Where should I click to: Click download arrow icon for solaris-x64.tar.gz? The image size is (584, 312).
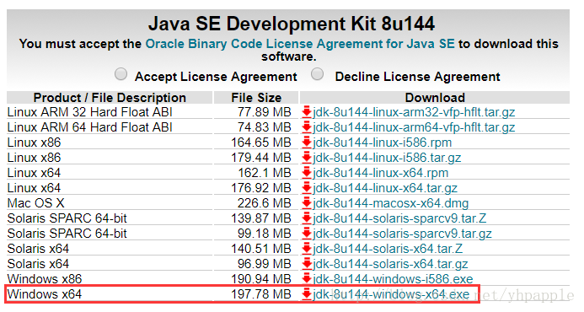(307, 264)
